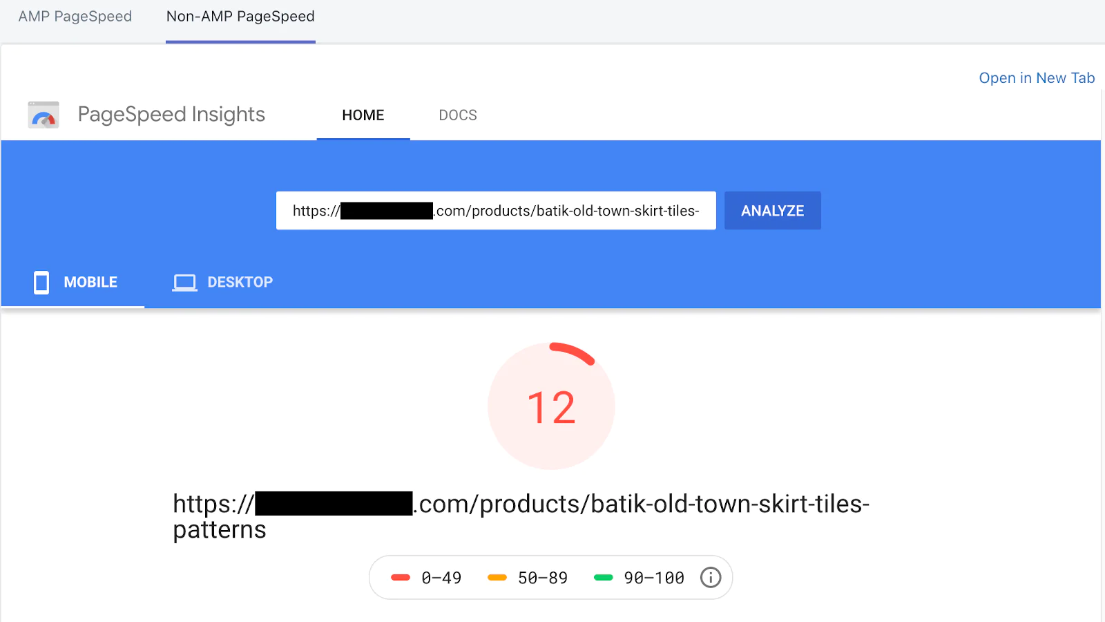
Task: Open PageSpeed report in new tab
Action: coord(1037,78)
